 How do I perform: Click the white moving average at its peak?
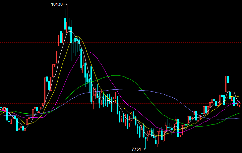[x=70, y=32]
